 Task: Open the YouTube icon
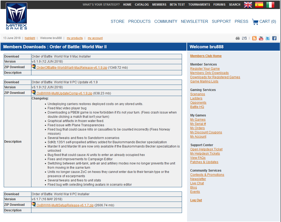pos(261,38)
